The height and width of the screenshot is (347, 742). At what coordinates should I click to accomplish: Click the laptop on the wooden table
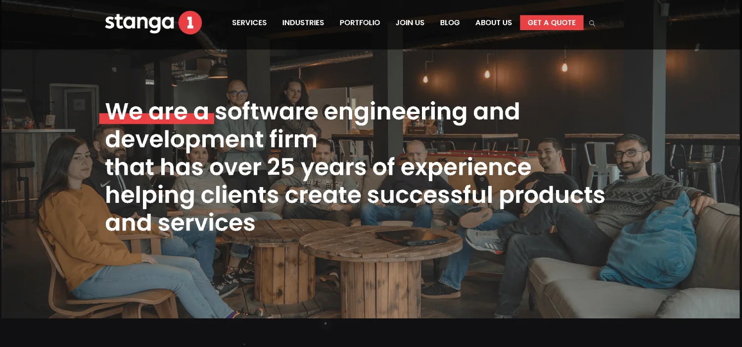pyautogui.click(x=412, y=237)
